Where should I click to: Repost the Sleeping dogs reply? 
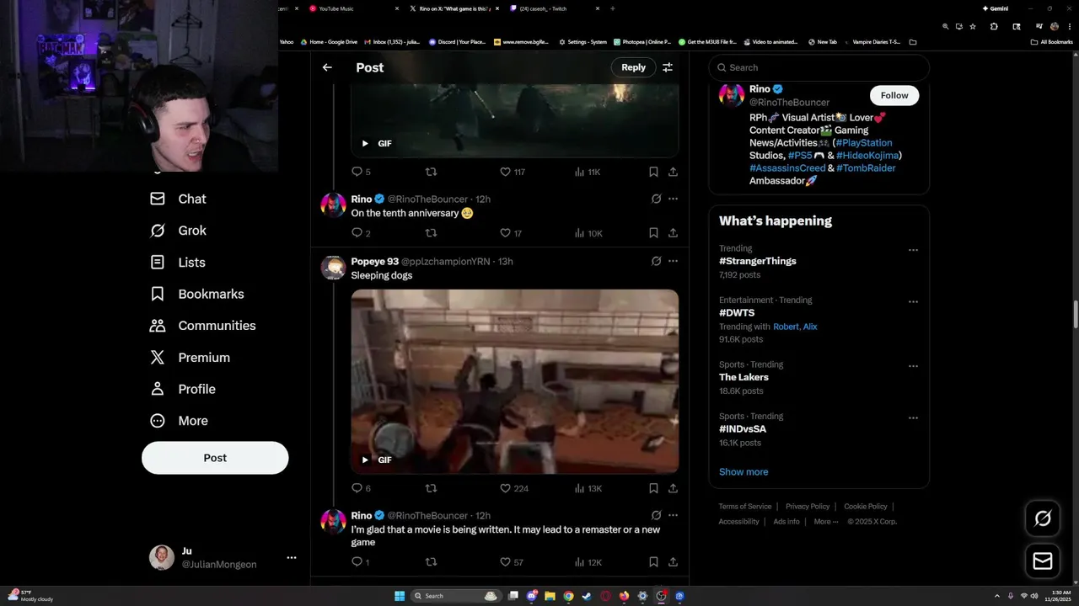[x=431, y=488]
